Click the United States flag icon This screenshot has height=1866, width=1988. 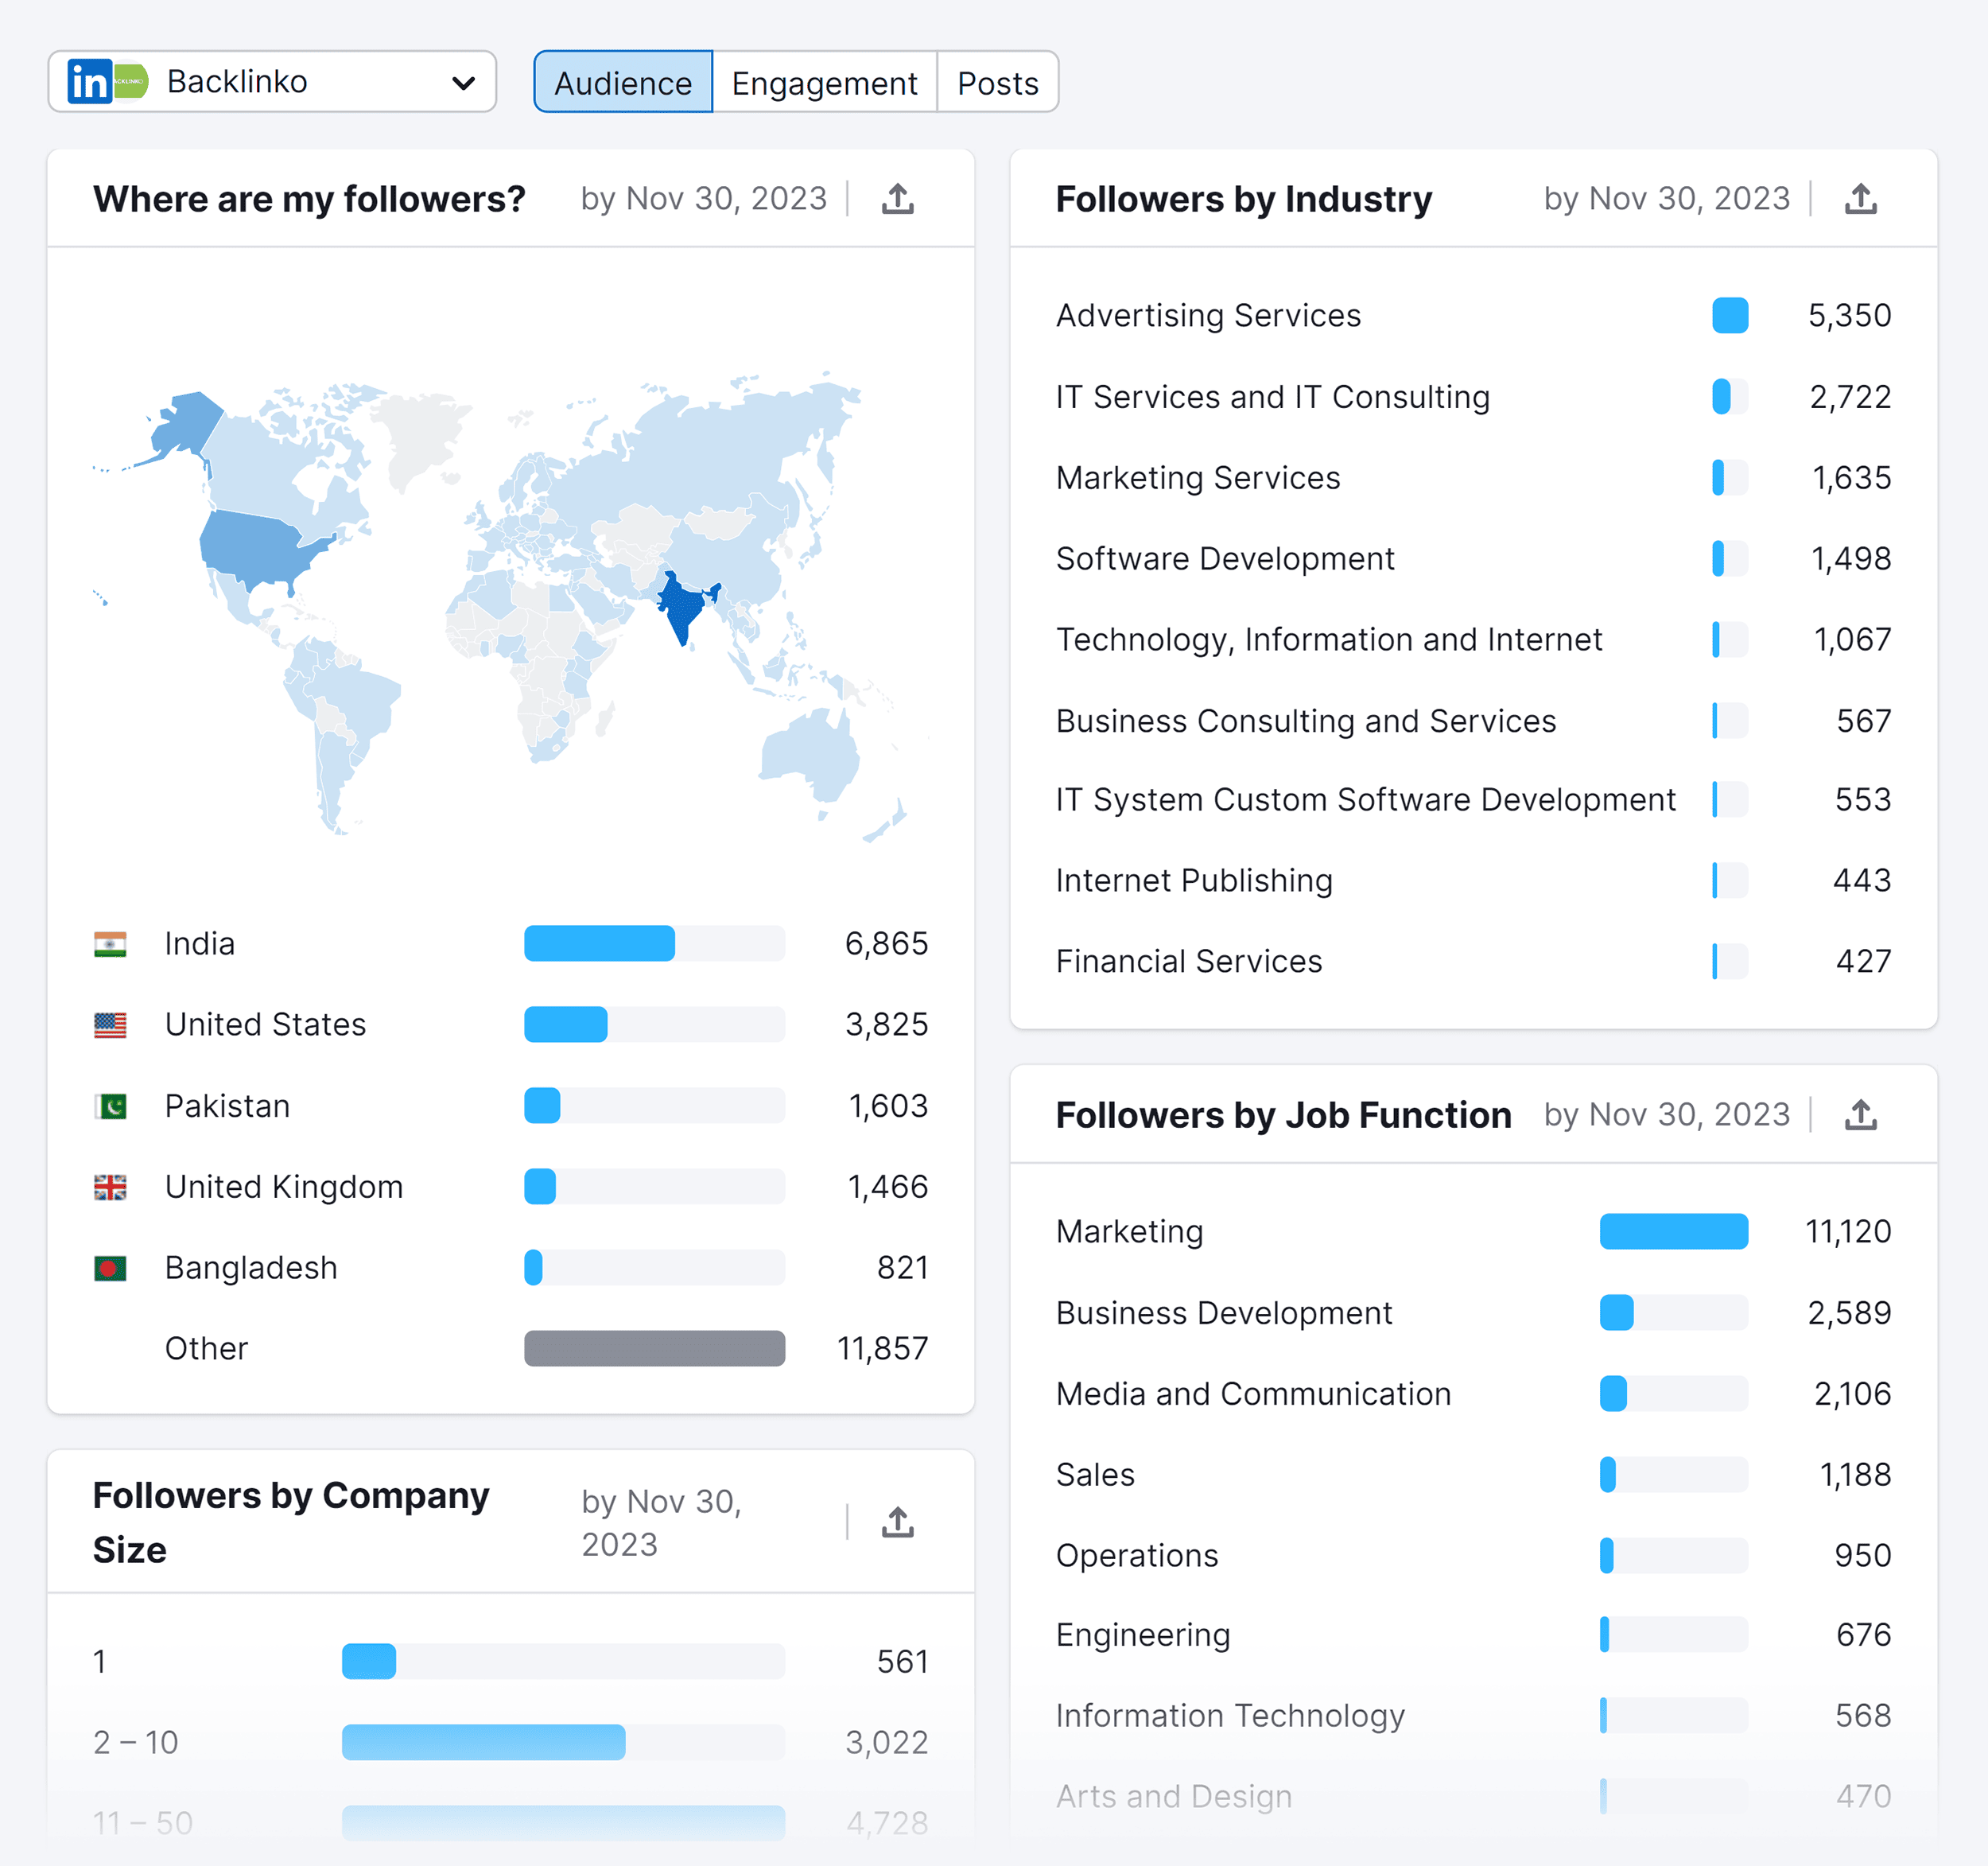coord(110,1024)
